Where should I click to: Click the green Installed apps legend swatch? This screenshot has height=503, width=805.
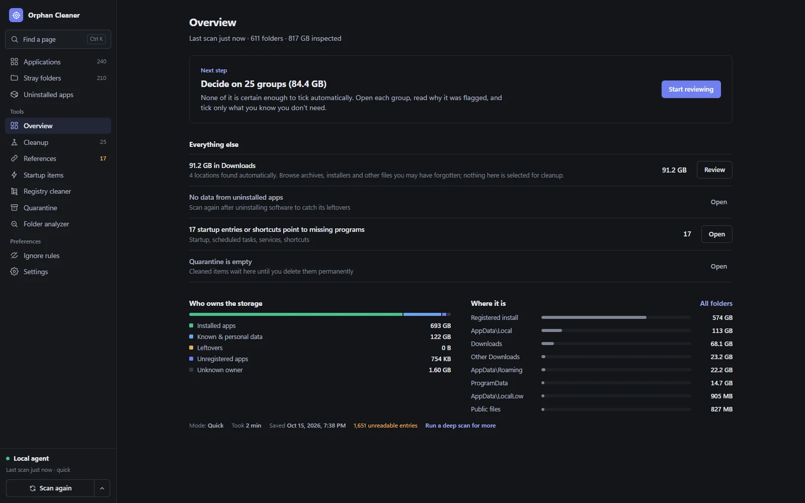[x=191, y=325]
